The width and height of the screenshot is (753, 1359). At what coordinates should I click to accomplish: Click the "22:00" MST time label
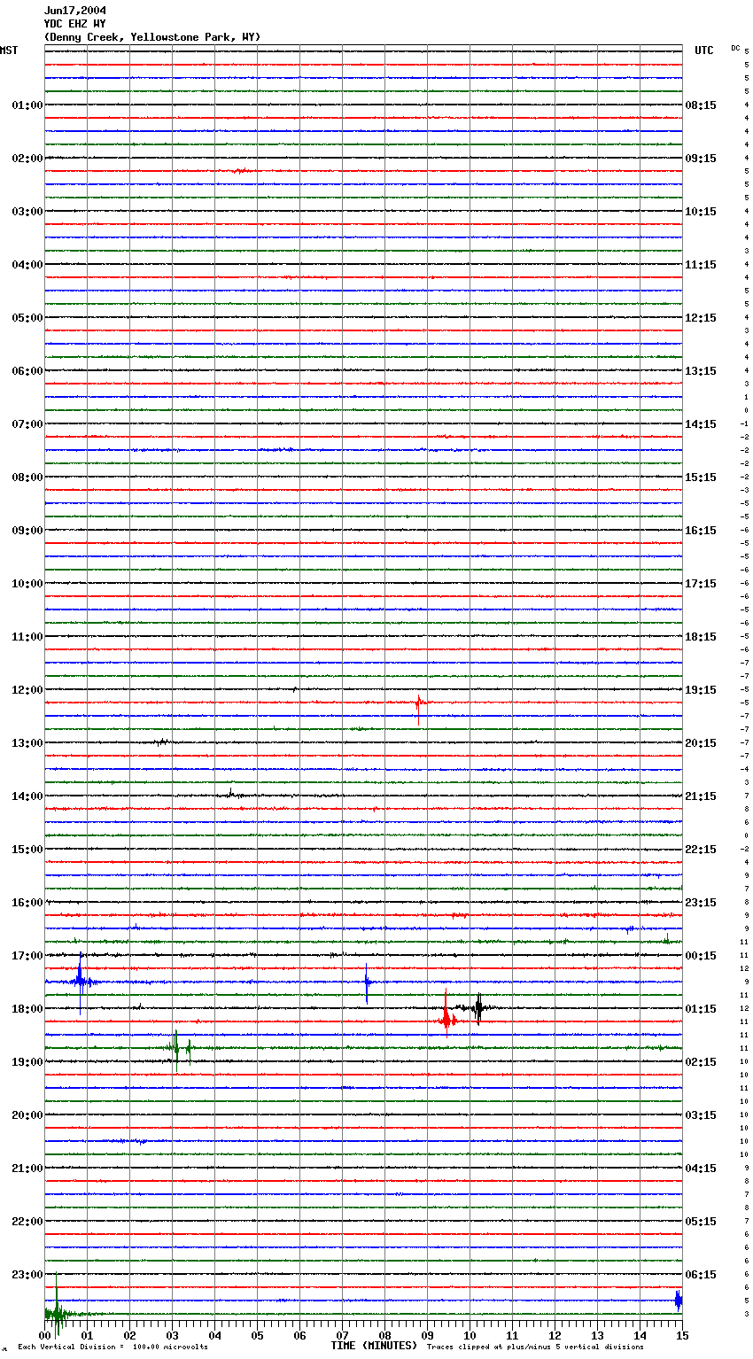tap(27, 1222)
